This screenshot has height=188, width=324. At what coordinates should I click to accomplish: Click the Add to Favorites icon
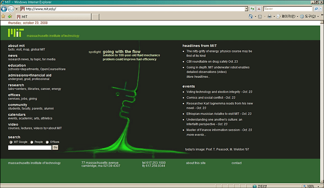click(10, 16)
